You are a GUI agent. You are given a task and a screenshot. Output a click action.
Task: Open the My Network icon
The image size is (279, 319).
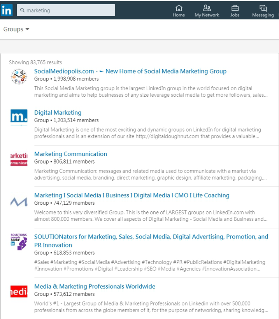[x=207, y=8]
